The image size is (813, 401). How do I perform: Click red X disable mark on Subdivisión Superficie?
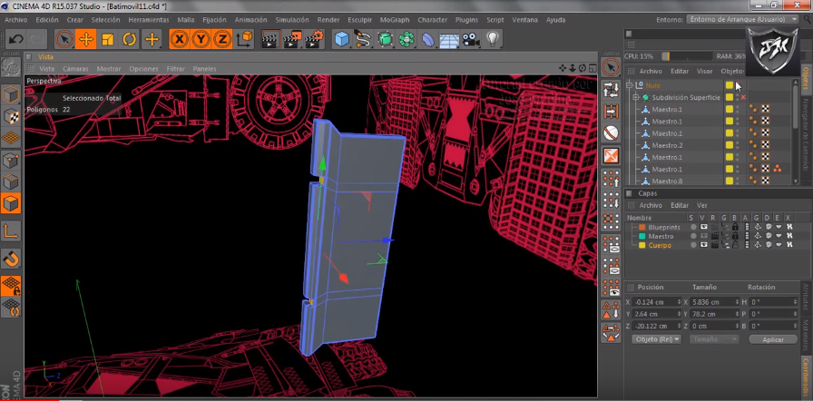point(743,97)
